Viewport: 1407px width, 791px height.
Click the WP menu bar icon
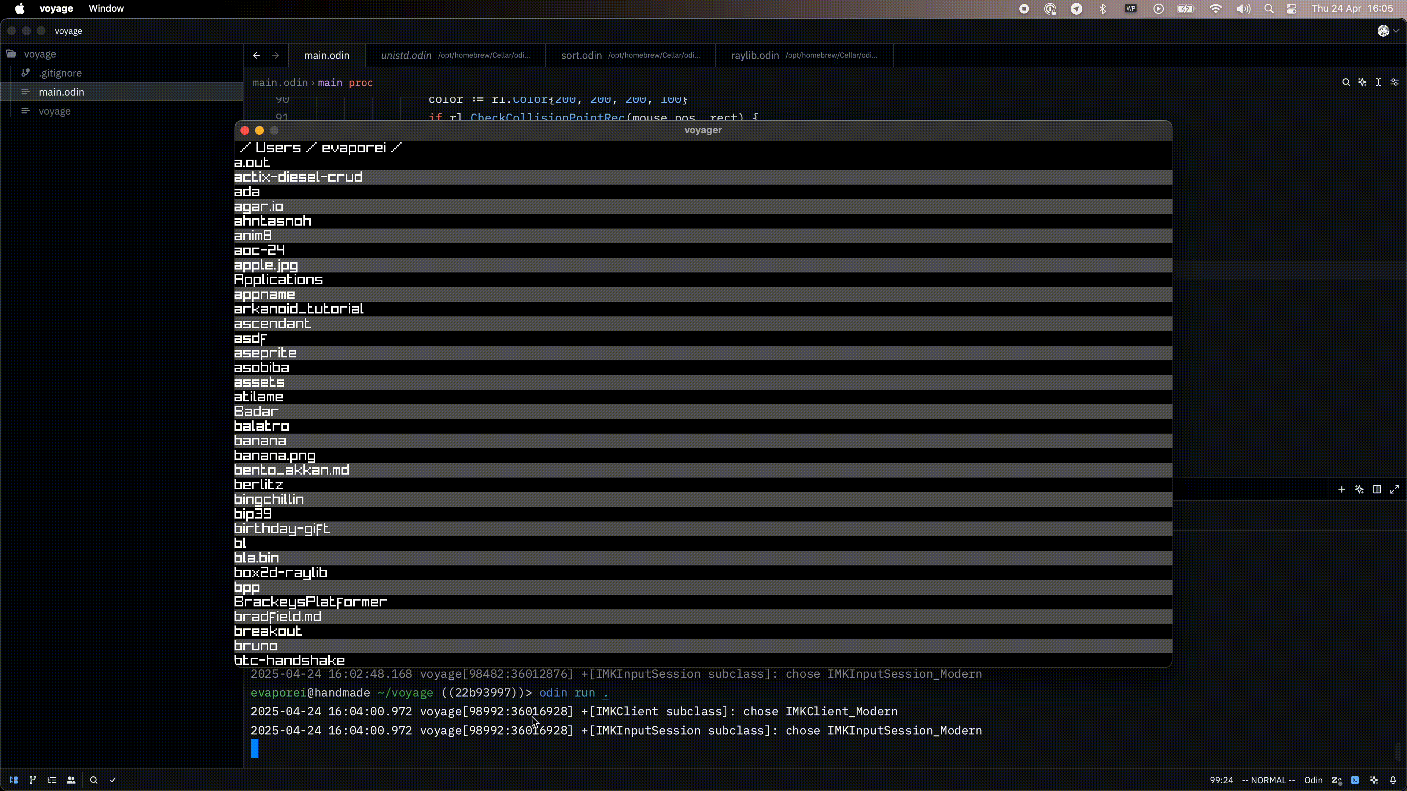(x=1131, y=9)
